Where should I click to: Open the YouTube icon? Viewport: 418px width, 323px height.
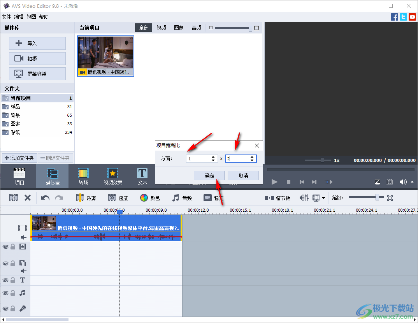point(413,17)
